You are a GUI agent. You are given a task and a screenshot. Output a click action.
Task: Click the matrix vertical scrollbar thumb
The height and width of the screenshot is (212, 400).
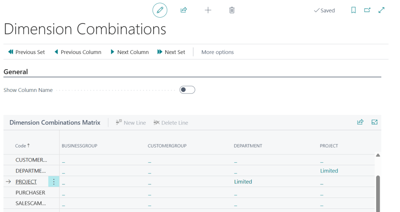click(378, 194)
